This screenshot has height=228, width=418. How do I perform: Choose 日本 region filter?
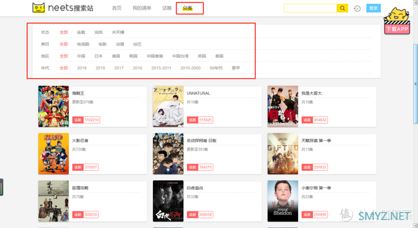[98, 56]
